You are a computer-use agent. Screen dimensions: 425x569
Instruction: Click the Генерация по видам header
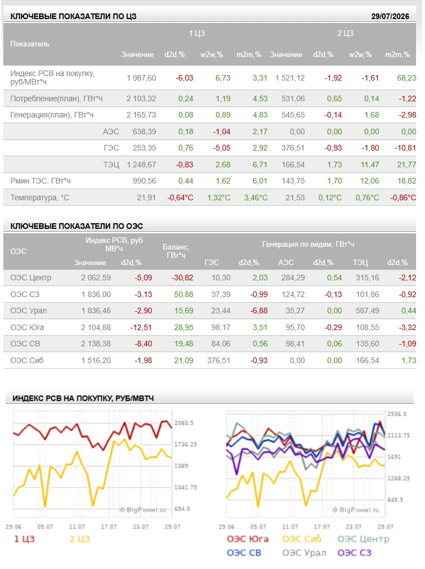[x=308, y=244]
